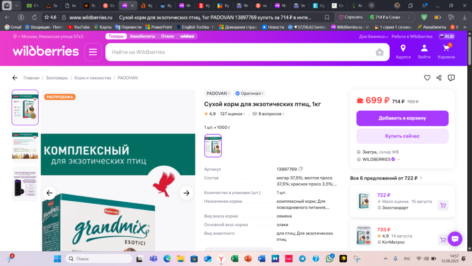Select the second product thumbnail
Image resolution: width=472 pixels, height=266 pixels.
(25, 146)
